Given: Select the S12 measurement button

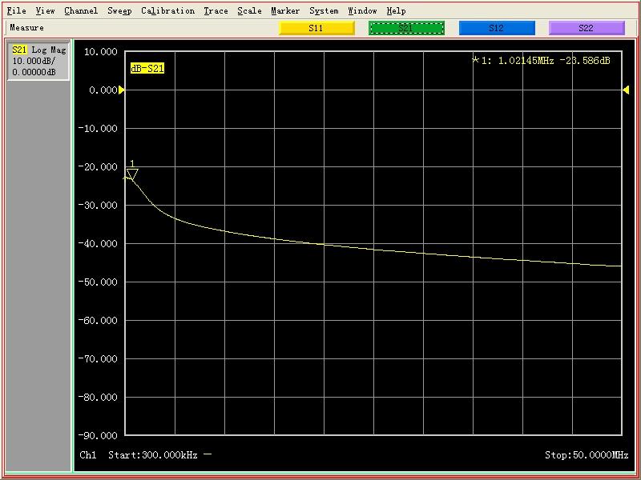Looking at the screenshot, I should 497,28.
